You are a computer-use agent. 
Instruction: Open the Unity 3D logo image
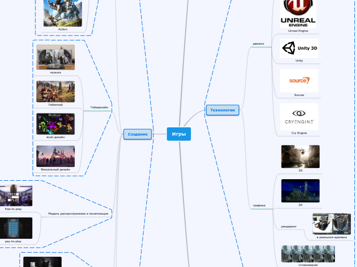[299, 48]
